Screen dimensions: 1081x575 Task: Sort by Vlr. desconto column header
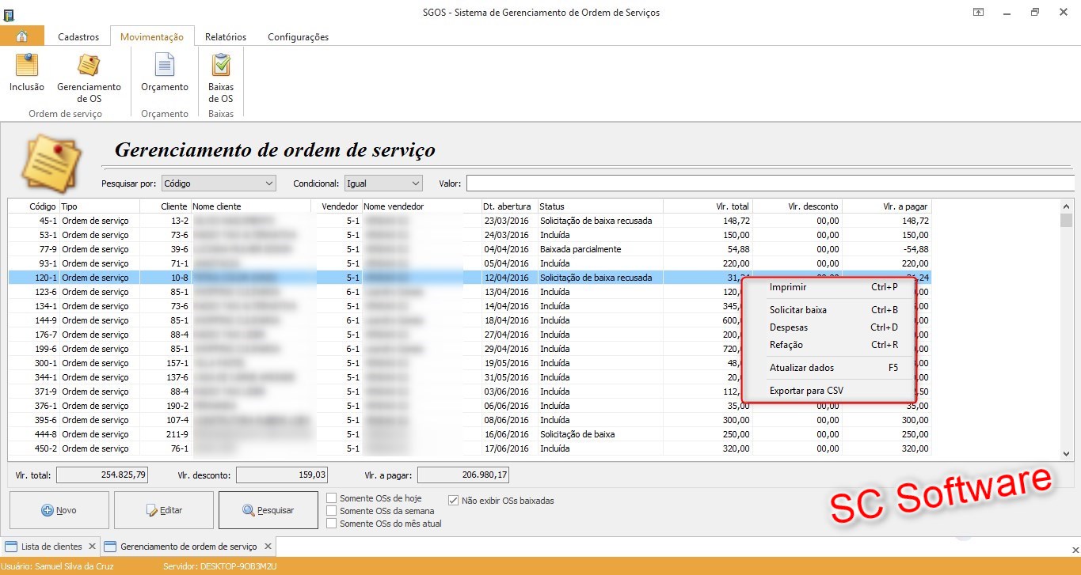(x=797, y=206)
